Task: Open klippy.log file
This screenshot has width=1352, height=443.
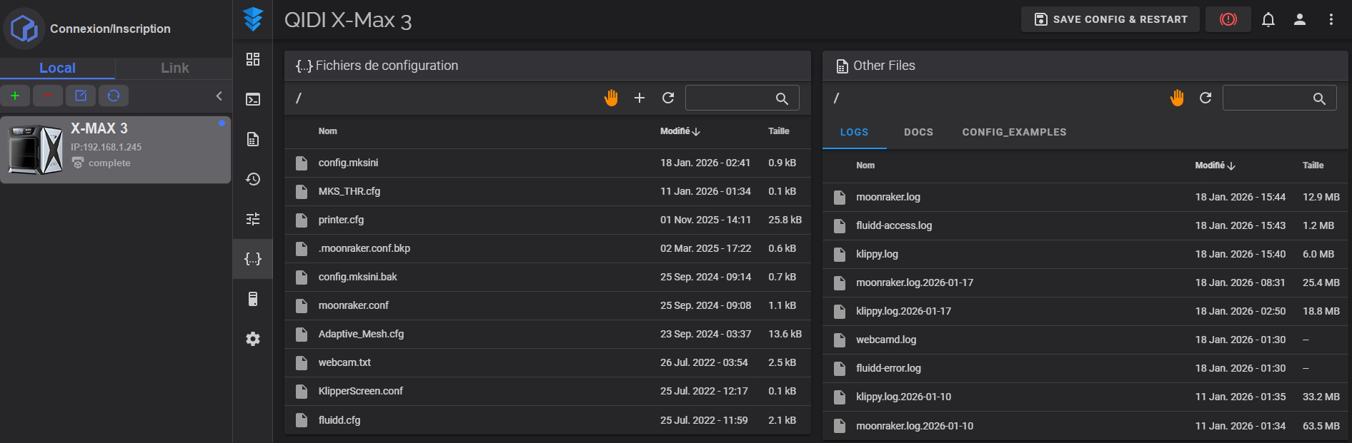Action: (1085, 254)
